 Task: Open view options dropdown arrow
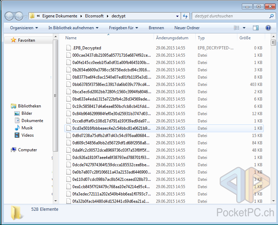pyautogui.click(x=244, y=28)
